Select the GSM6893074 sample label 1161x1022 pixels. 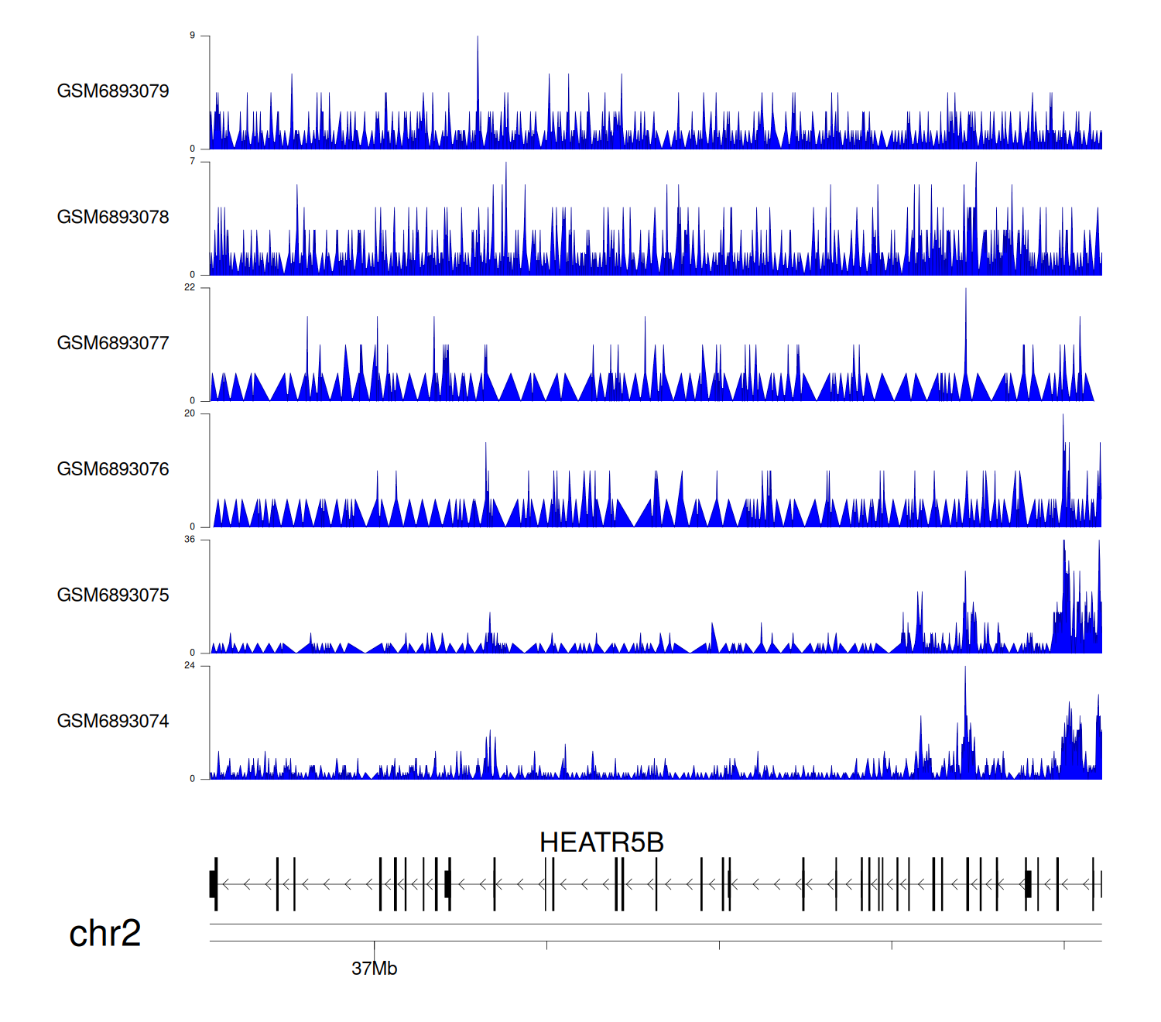pos(113,722)
